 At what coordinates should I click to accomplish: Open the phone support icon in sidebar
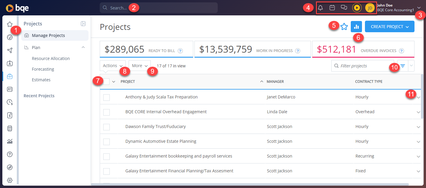(10, 167)
